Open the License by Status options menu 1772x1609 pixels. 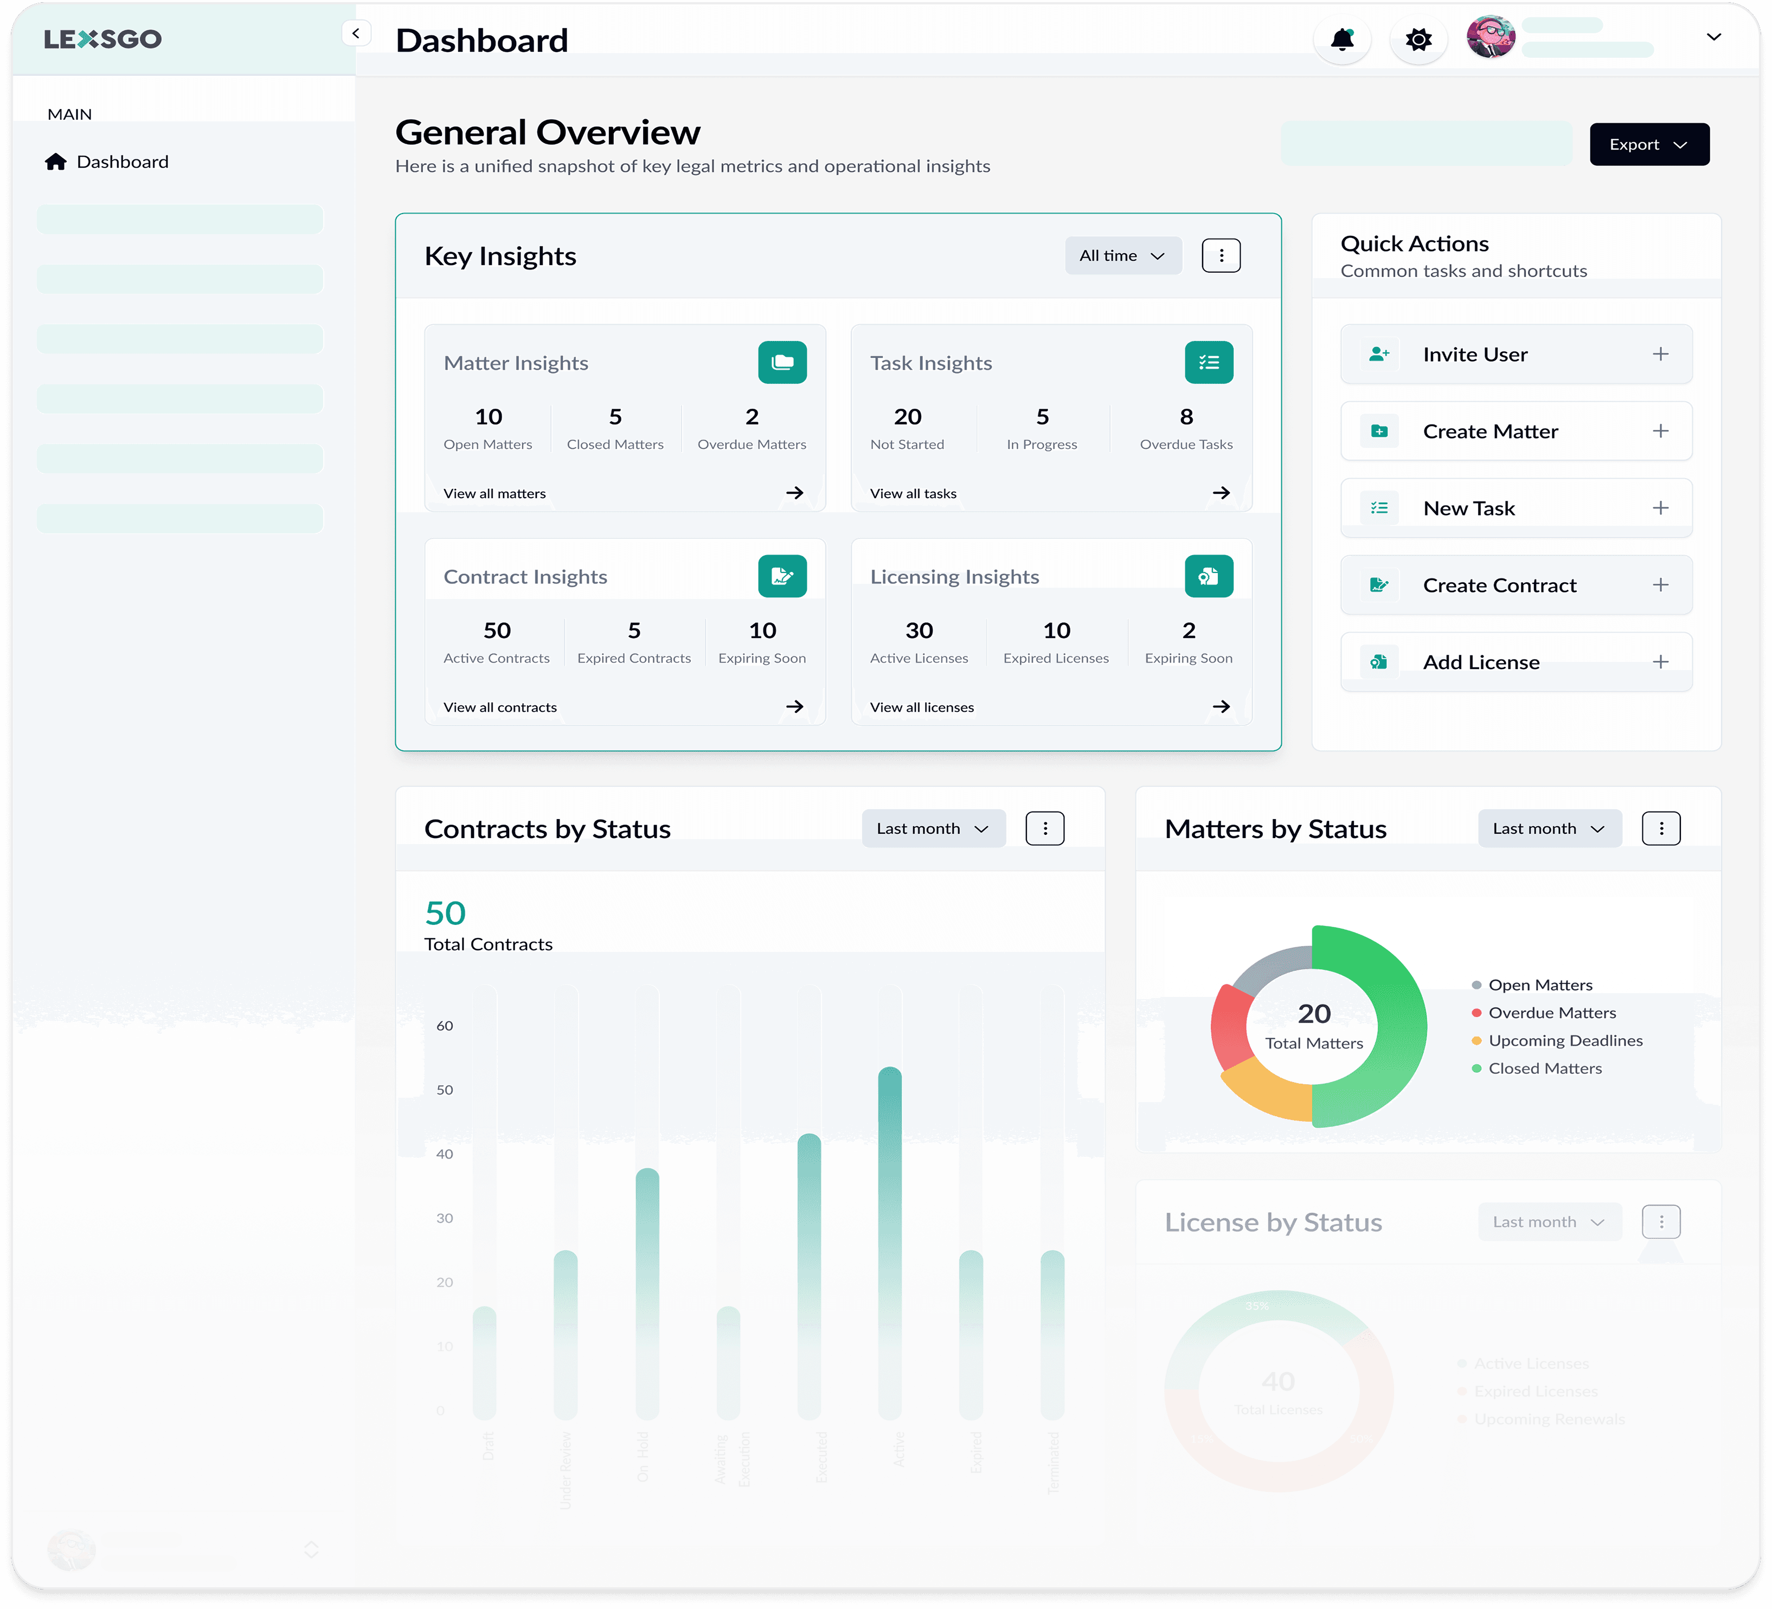click(1660, 1221)
